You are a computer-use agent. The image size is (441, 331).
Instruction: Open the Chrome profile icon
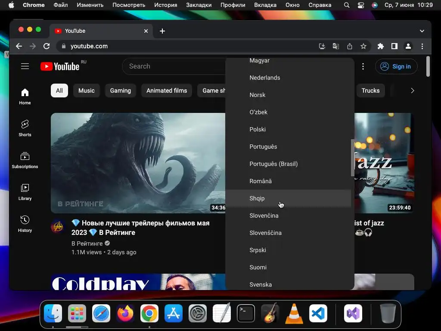[x=408, y=46]
